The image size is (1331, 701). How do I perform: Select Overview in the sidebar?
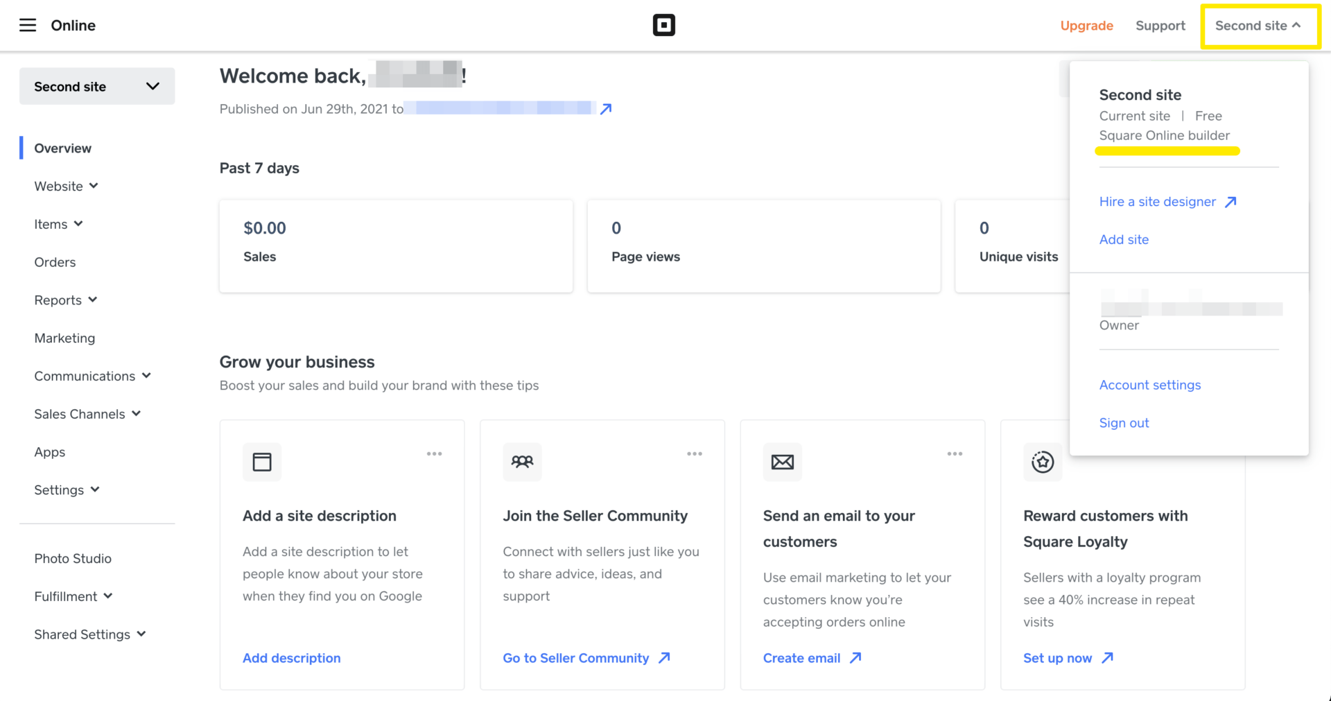tap(62, 148)
